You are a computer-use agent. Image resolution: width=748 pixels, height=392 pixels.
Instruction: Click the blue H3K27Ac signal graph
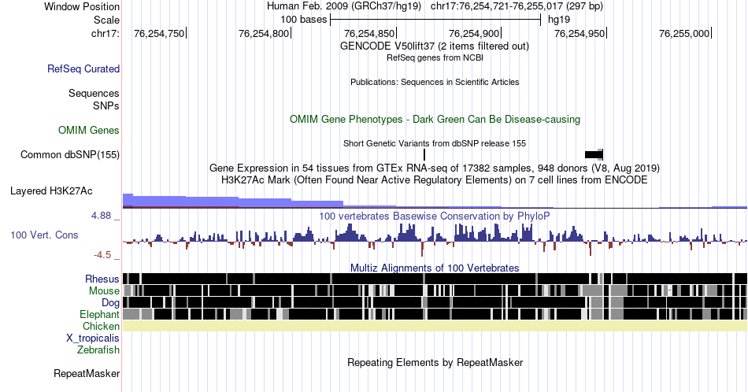point(435,202)
